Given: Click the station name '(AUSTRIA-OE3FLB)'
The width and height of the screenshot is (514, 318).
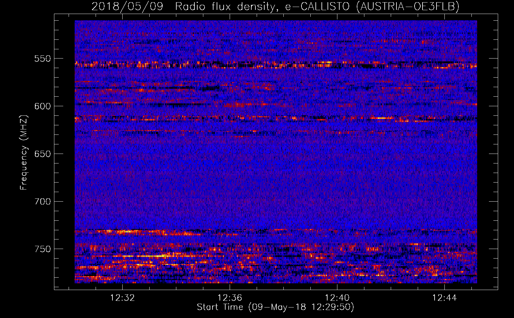Looking at the screenshot, I should 408,6.
